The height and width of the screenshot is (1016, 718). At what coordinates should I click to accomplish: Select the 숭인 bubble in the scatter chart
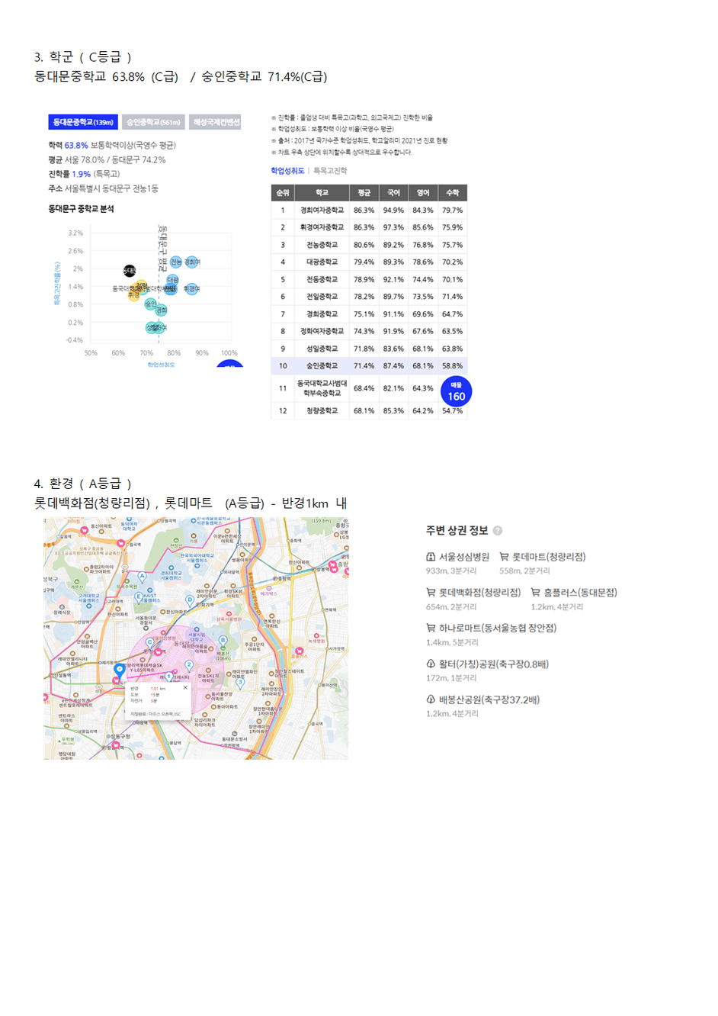[150, 304]
